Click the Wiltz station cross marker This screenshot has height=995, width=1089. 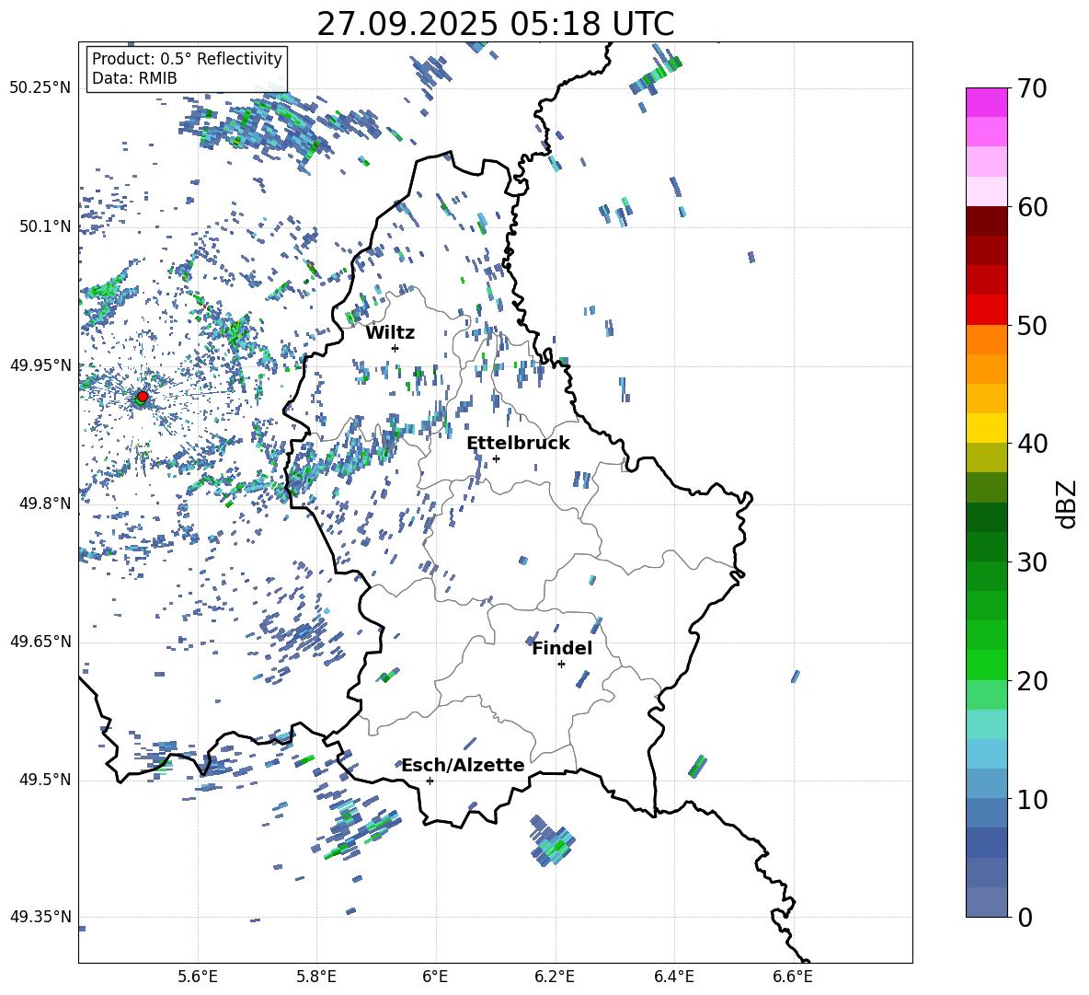pos(395,348)
